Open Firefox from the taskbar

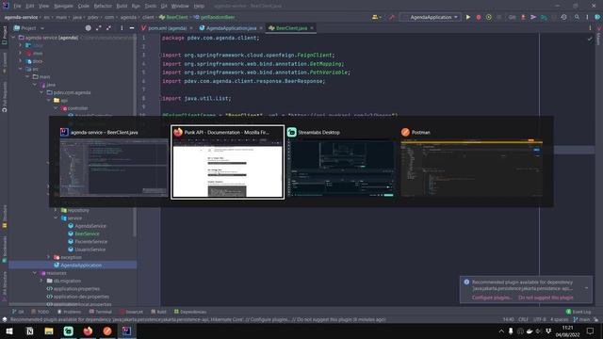coord(88,331)
